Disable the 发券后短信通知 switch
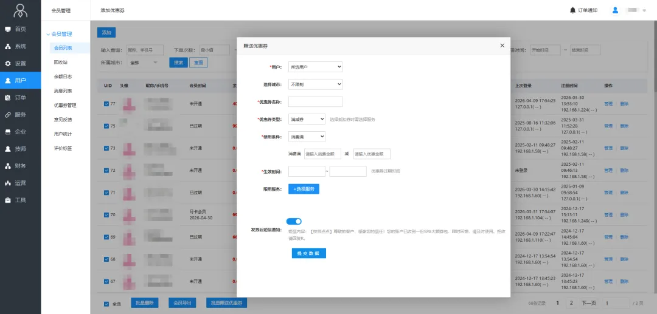 point(294,222)
